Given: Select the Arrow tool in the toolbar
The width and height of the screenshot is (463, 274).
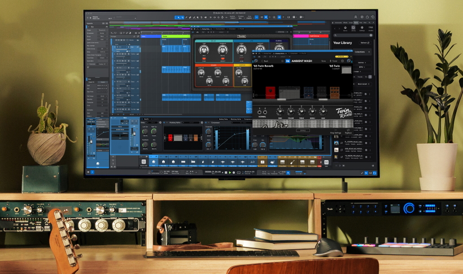Looking at the screenshot, I should pyautogui.click(x=180, y=17).
